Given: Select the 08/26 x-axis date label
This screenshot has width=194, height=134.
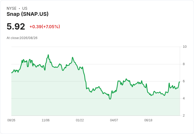Looking at the screenshot, I should [x=11, y=120].
